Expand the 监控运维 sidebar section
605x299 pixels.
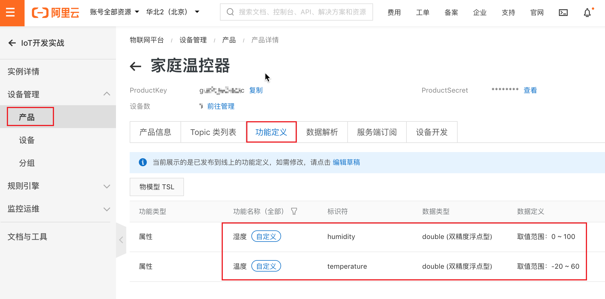107,209
